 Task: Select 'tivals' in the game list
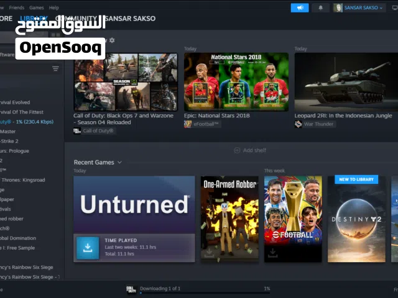[x=6, y=209]
